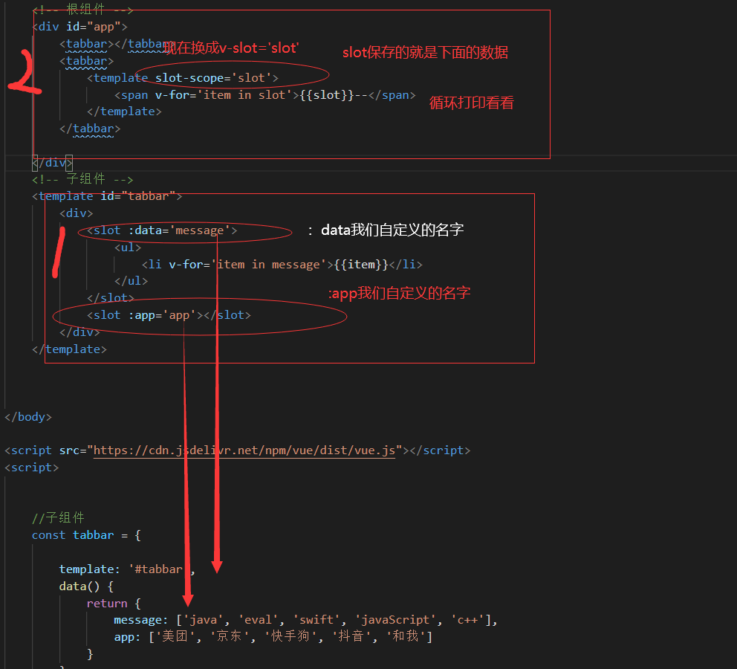Click the <ul> opening tag
737x669 pixels.
click(128, 248)
